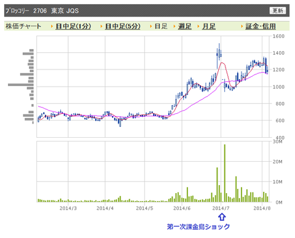Click the 20M volume axis label

point(277,162)
